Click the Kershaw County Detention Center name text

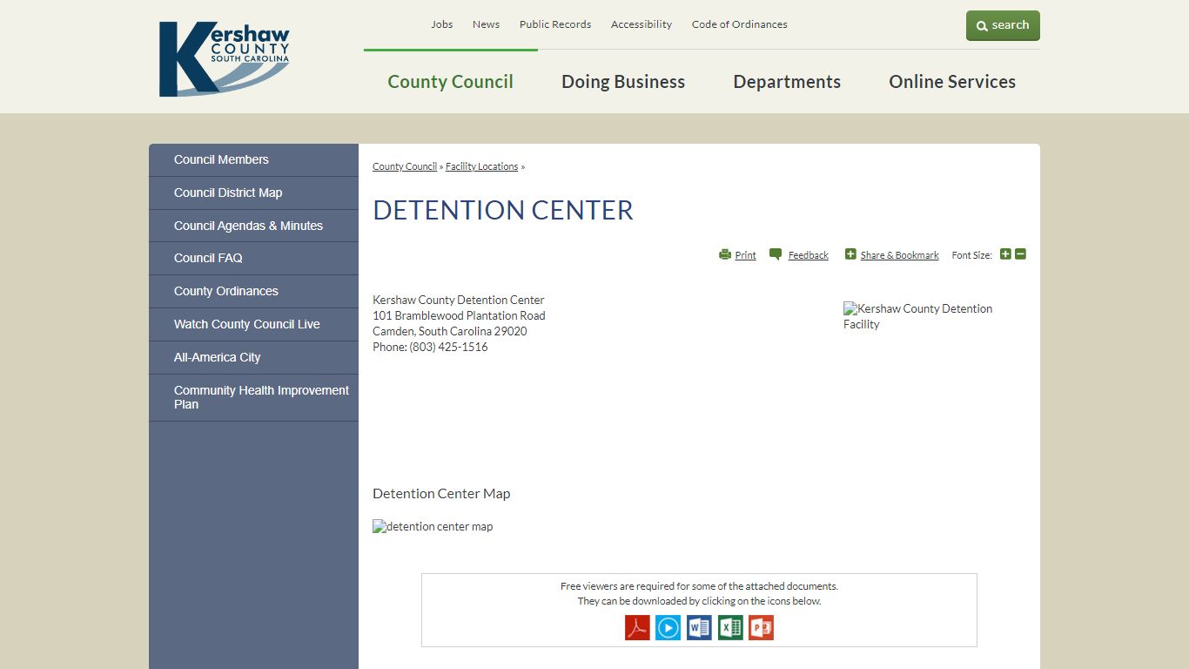(458, 300)
